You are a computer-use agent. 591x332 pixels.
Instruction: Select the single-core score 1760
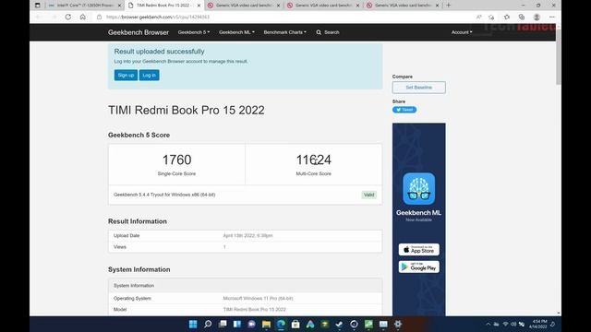pyautogui.click(x=176, y=160)
